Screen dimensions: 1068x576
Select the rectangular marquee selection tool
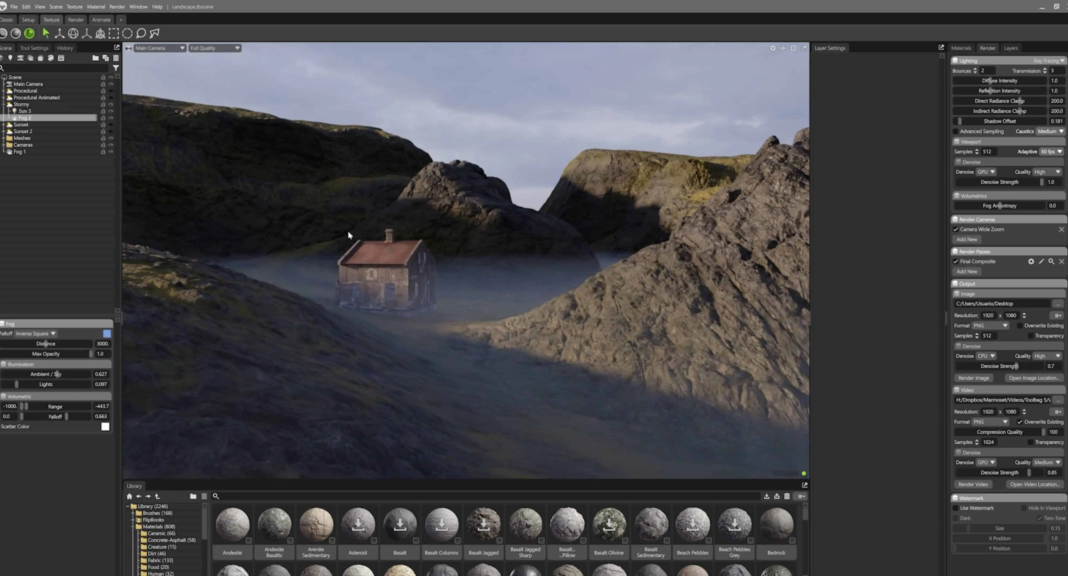[x=114, y=34]
